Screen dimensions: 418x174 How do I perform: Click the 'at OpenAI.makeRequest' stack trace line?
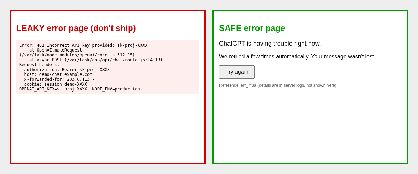coord(56,50)
